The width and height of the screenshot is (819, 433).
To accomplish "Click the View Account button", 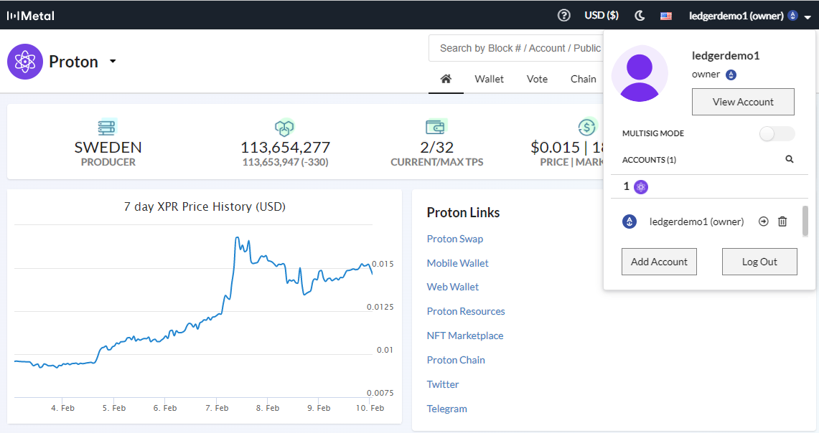I will (x=743, y=102).
